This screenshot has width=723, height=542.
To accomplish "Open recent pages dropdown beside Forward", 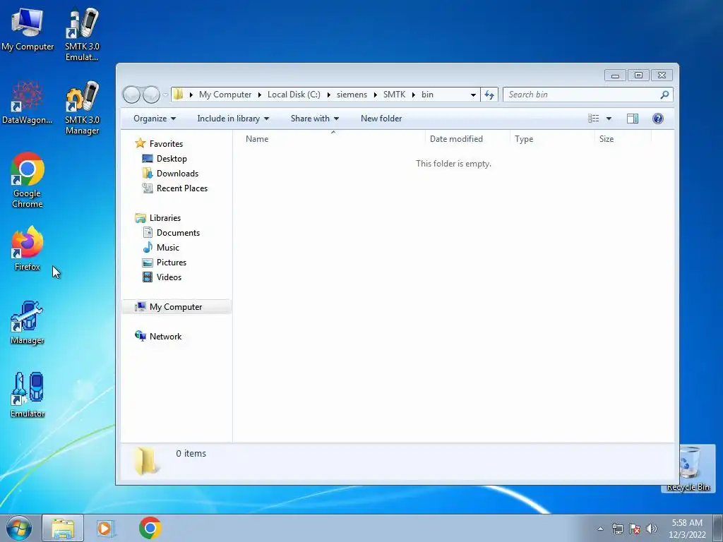I will coord(165,95).
